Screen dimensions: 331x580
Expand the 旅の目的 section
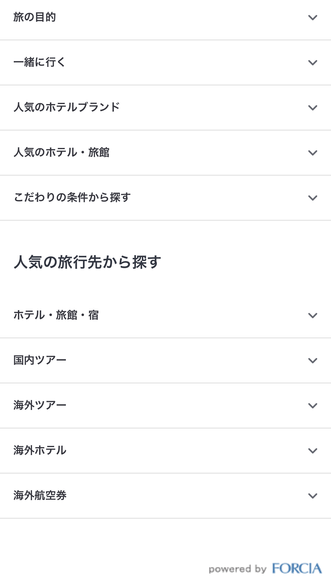35,17
